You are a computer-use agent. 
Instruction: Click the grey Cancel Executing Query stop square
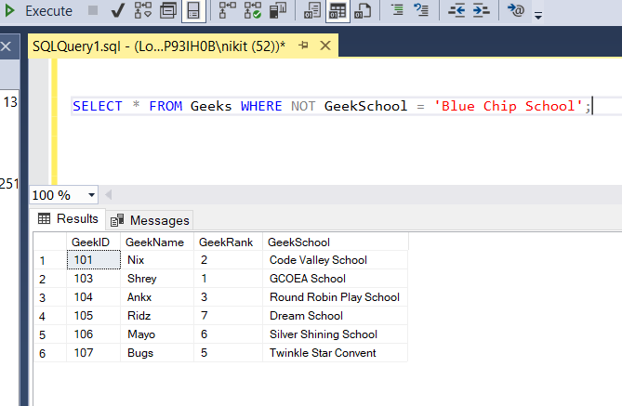[x=93, y=10]
